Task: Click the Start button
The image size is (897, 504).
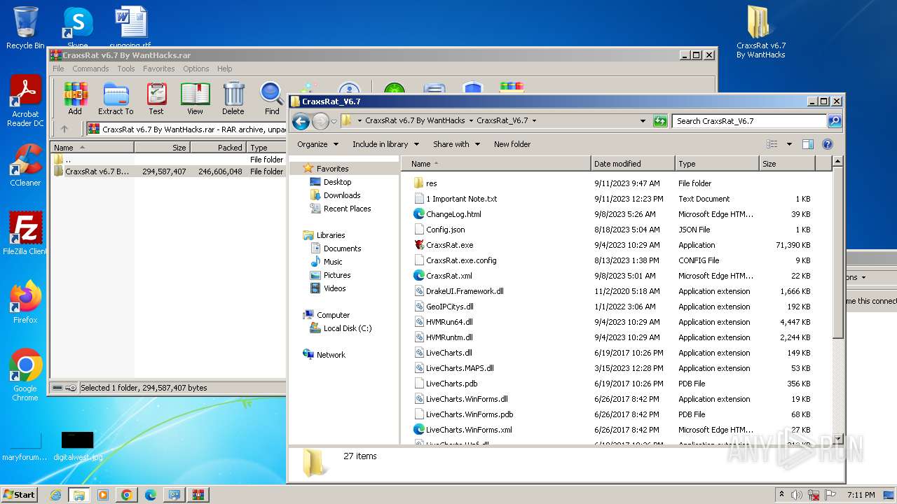Action: (19, 495)
